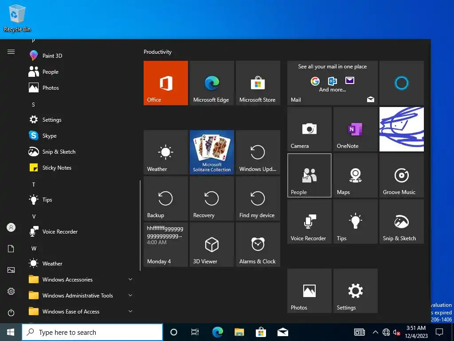Toggle the muted volume tray icon
Screen dimensions: 454x341
click(396, 332)
